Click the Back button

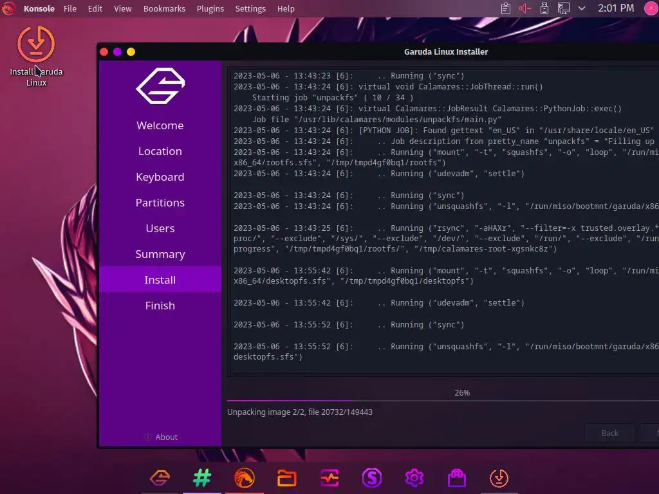point(609,433)
